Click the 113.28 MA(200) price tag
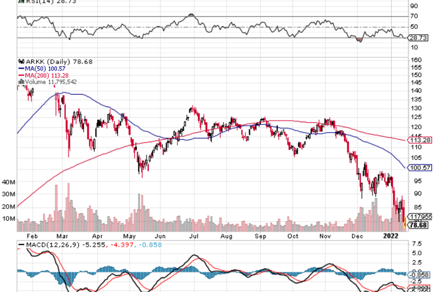This screenshot has width=435, height=292. [420, 140]
